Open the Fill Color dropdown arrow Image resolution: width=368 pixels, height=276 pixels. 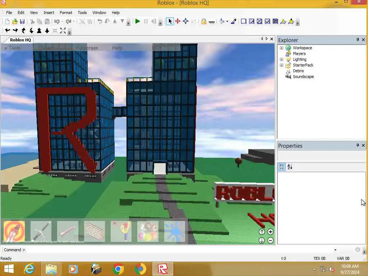[x=227, y=22]
